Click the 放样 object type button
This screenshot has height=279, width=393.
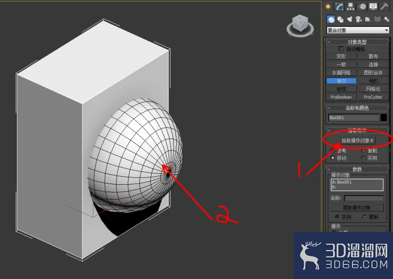click(341, 89)
